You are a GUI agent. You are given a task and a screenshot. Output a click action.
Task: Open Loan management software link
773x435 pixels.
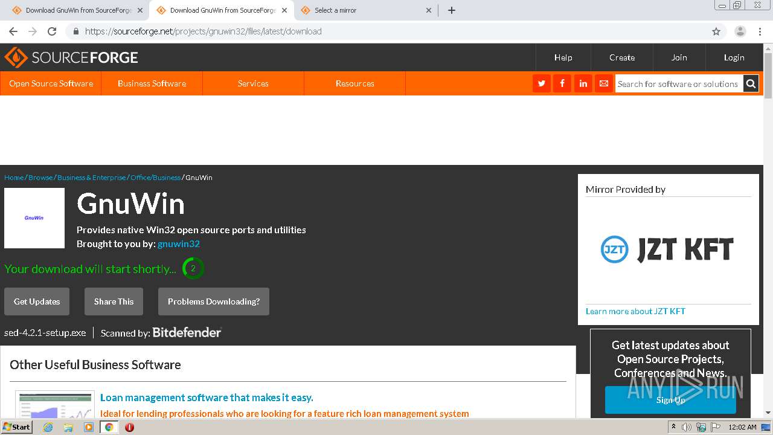[x=207, y=398]
